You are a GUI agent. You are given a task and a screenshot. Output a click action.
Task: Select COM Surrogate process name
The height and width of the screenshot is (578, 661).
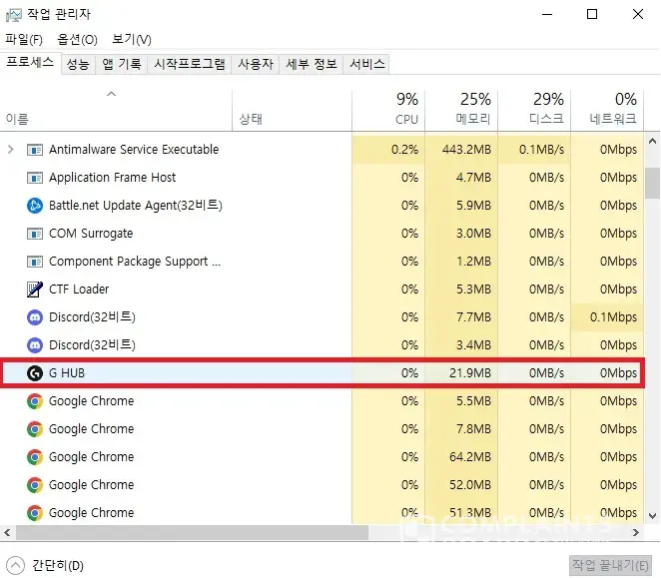91,234
